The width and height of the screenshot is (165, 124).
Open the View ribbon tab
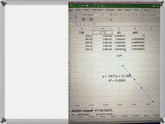coord(136,10)
